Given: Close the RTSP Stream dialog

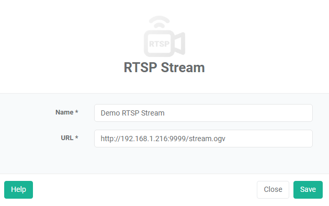Looking at the screenshot, I should coord(273,190).
